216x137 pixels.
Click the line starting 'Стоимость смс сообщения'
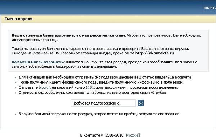point(93,93)
